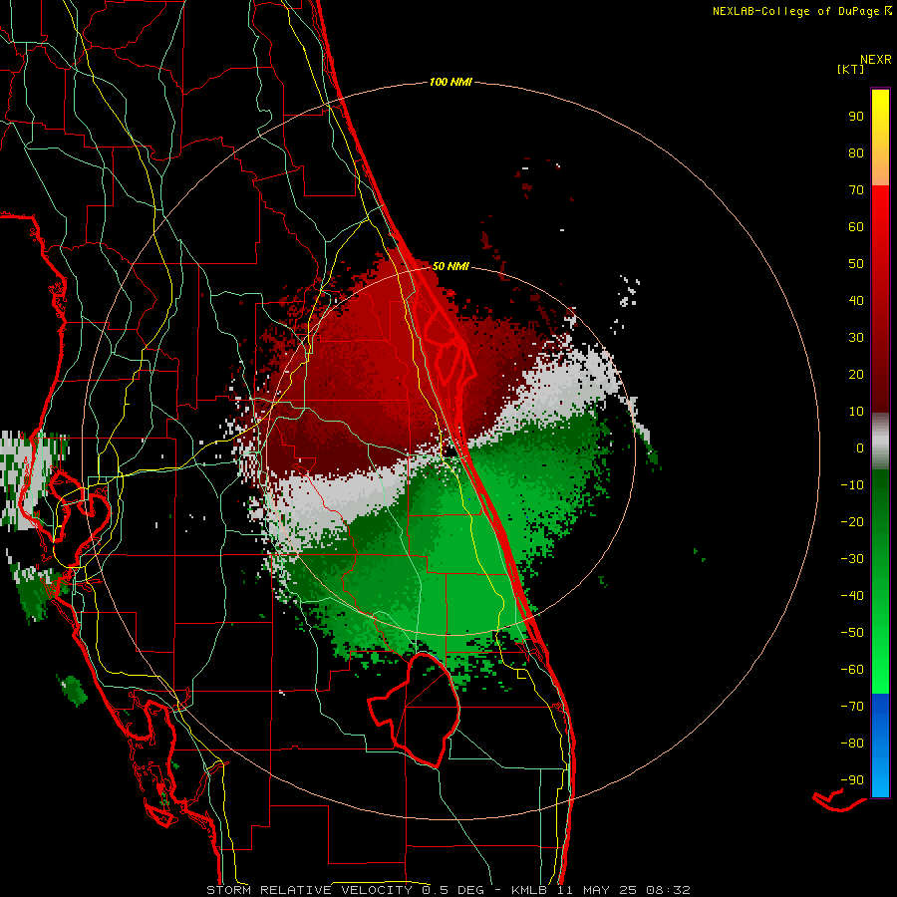Click the -60 value on velocity scale

[852, 670]
